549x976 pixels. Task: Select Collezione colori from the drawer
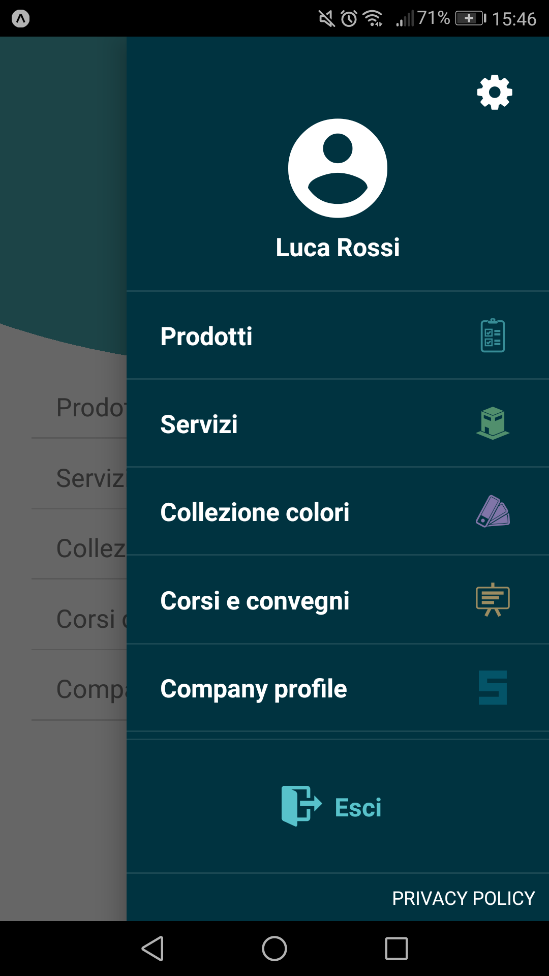tap(338, 511)
